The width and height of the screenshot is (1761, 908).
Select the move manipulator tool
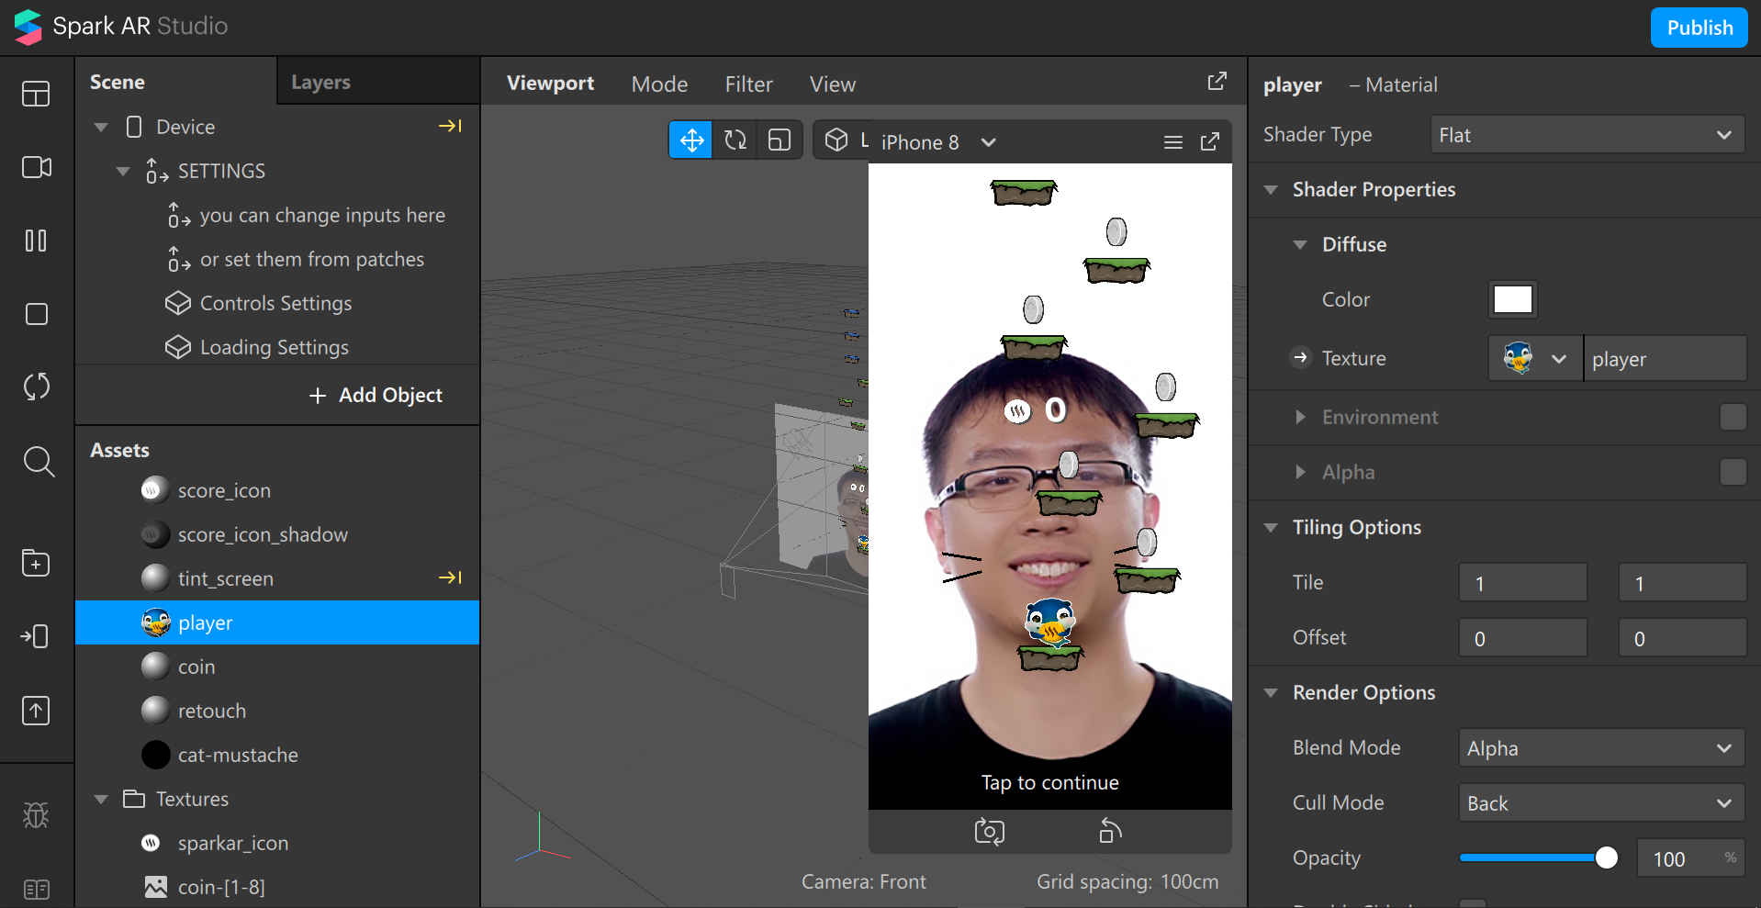click(691, 140)
